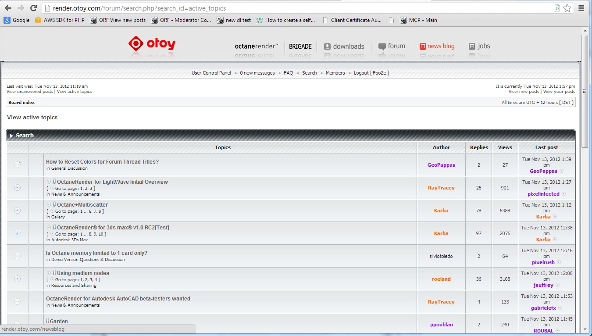Open the octanerender navigation item
The height and width of the screenshot is (336, 592).
tap(257, 46)
